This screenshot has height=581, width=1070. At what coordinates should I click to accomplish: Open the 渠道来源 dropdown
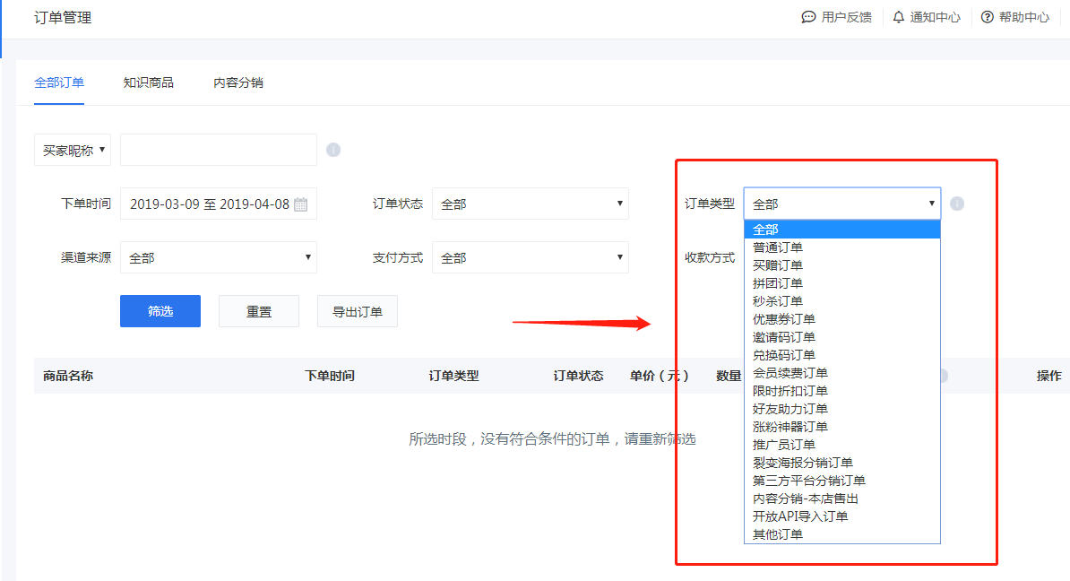pos(219,257)
